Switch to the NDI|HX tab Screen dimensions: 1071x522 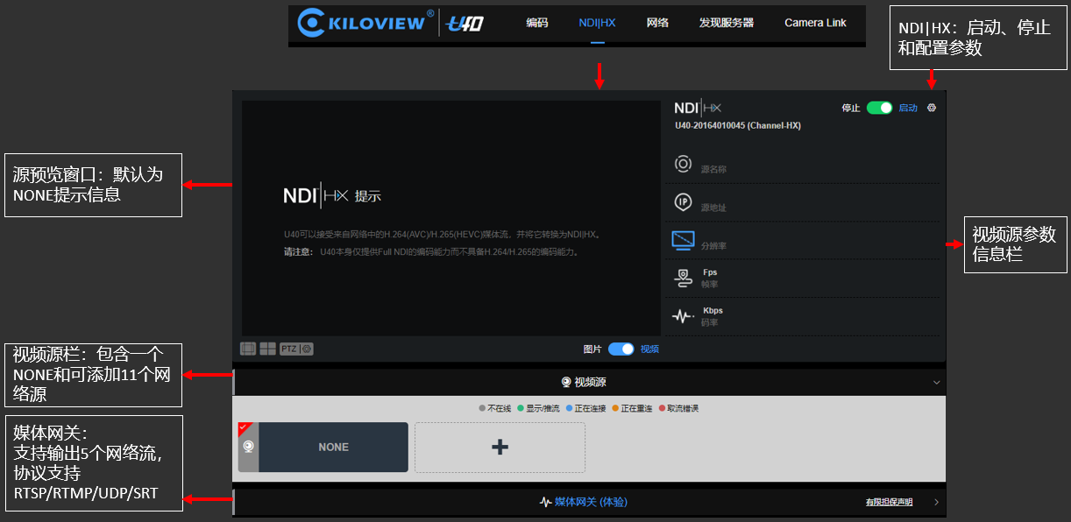click(x=597, y=23)
